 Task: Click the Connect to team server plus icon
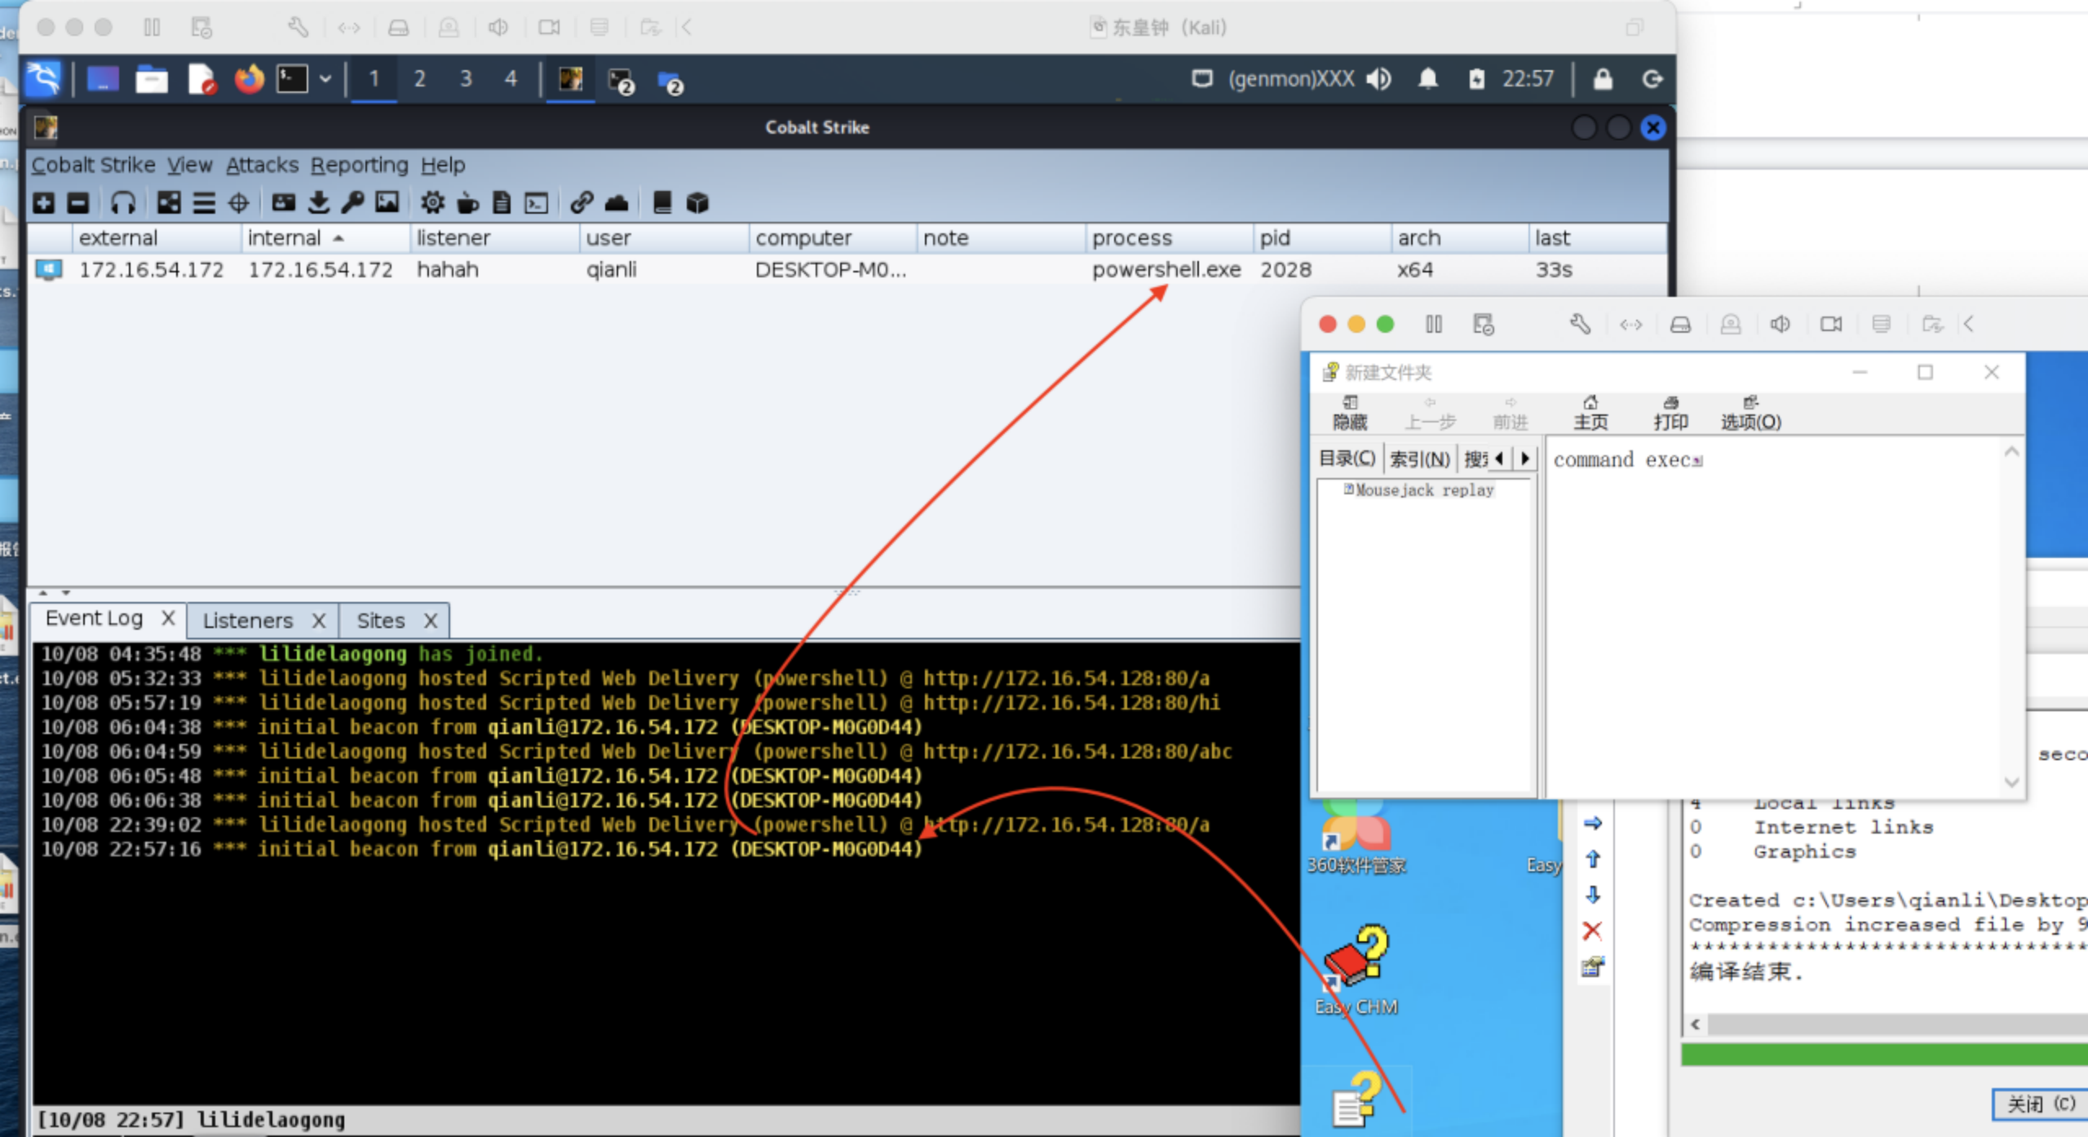pos(44,203)
